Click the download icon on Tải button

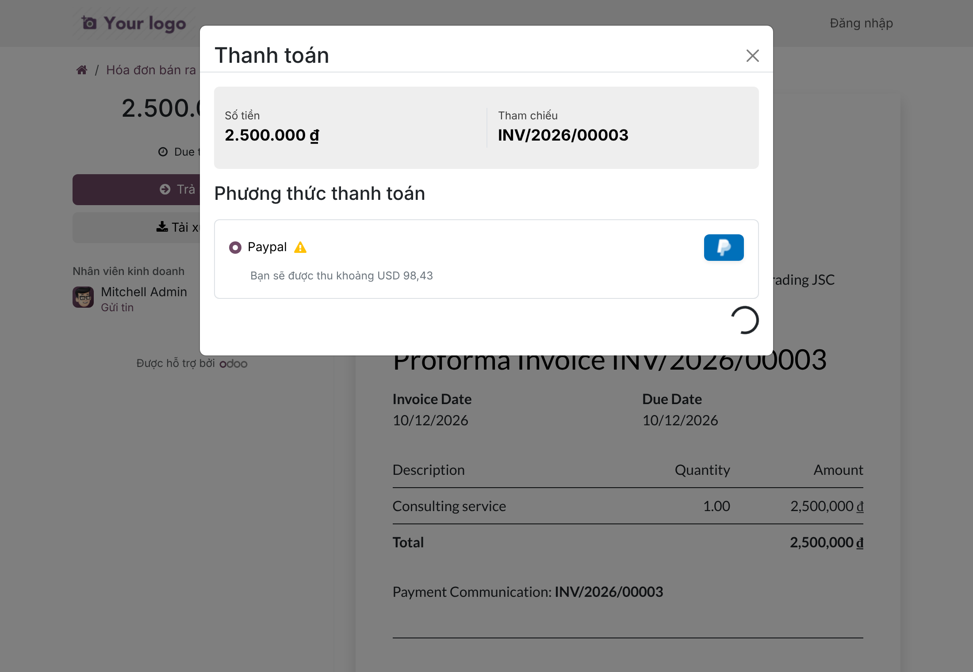click(162, 227)
